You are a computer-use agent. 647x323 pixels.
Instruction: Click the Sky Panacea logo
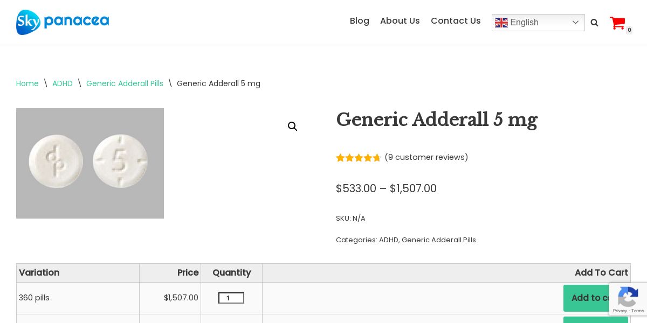click(63, 22)
